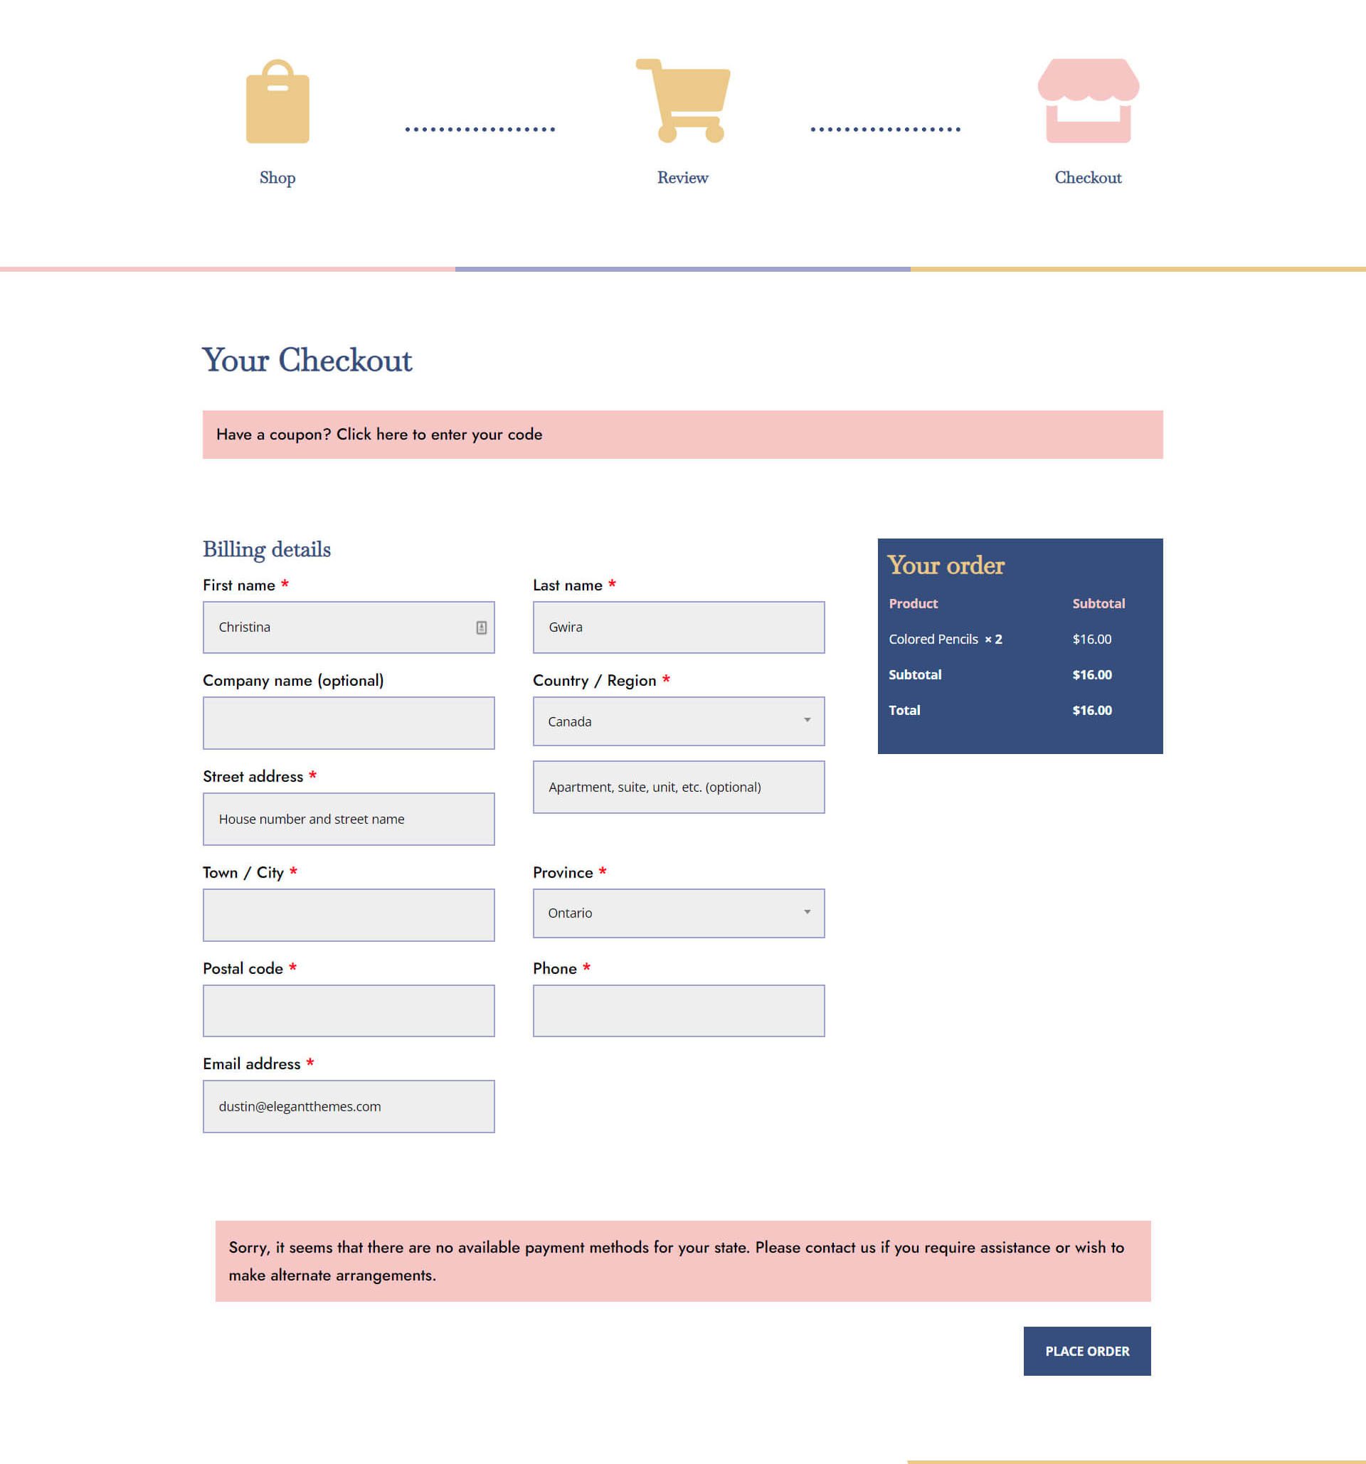Click the Postal code input field

[x=348, y=1011]
